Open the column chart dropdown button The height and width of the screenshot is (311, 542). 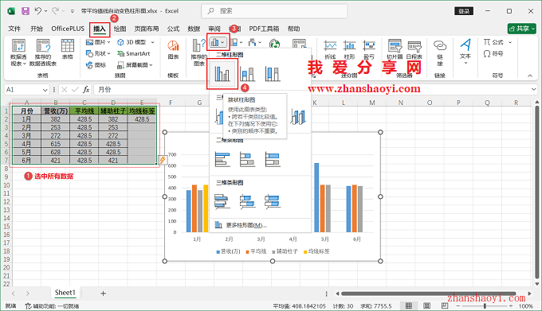click(218, 42)
